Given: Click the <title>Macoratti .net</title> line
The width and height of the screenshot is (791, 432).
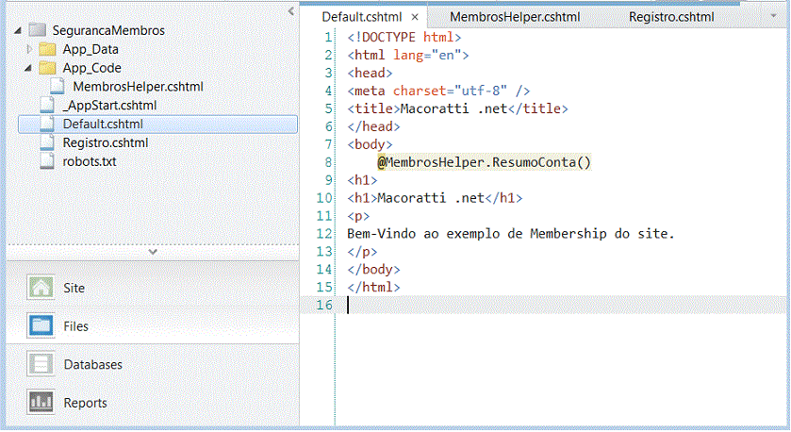Looking at the screenshot, I should click(x=457, y=108).
